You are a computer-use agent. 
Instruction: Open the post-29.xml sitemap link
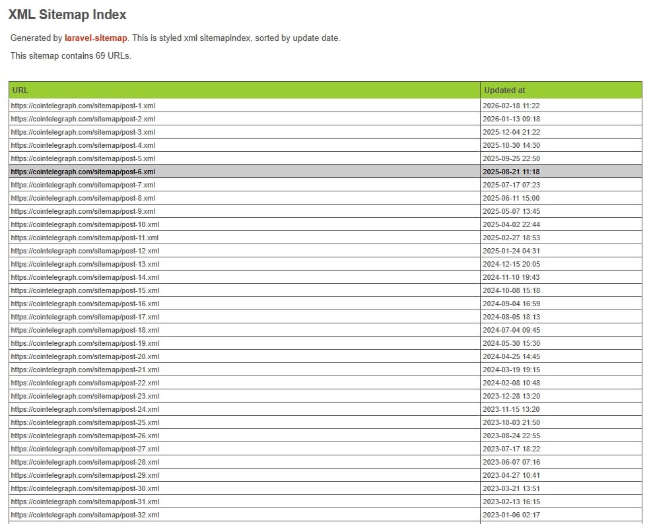85,475
